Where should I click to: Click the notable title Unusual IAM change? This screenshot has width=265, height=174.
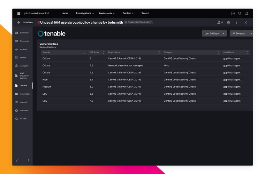(x=82, y=22)
